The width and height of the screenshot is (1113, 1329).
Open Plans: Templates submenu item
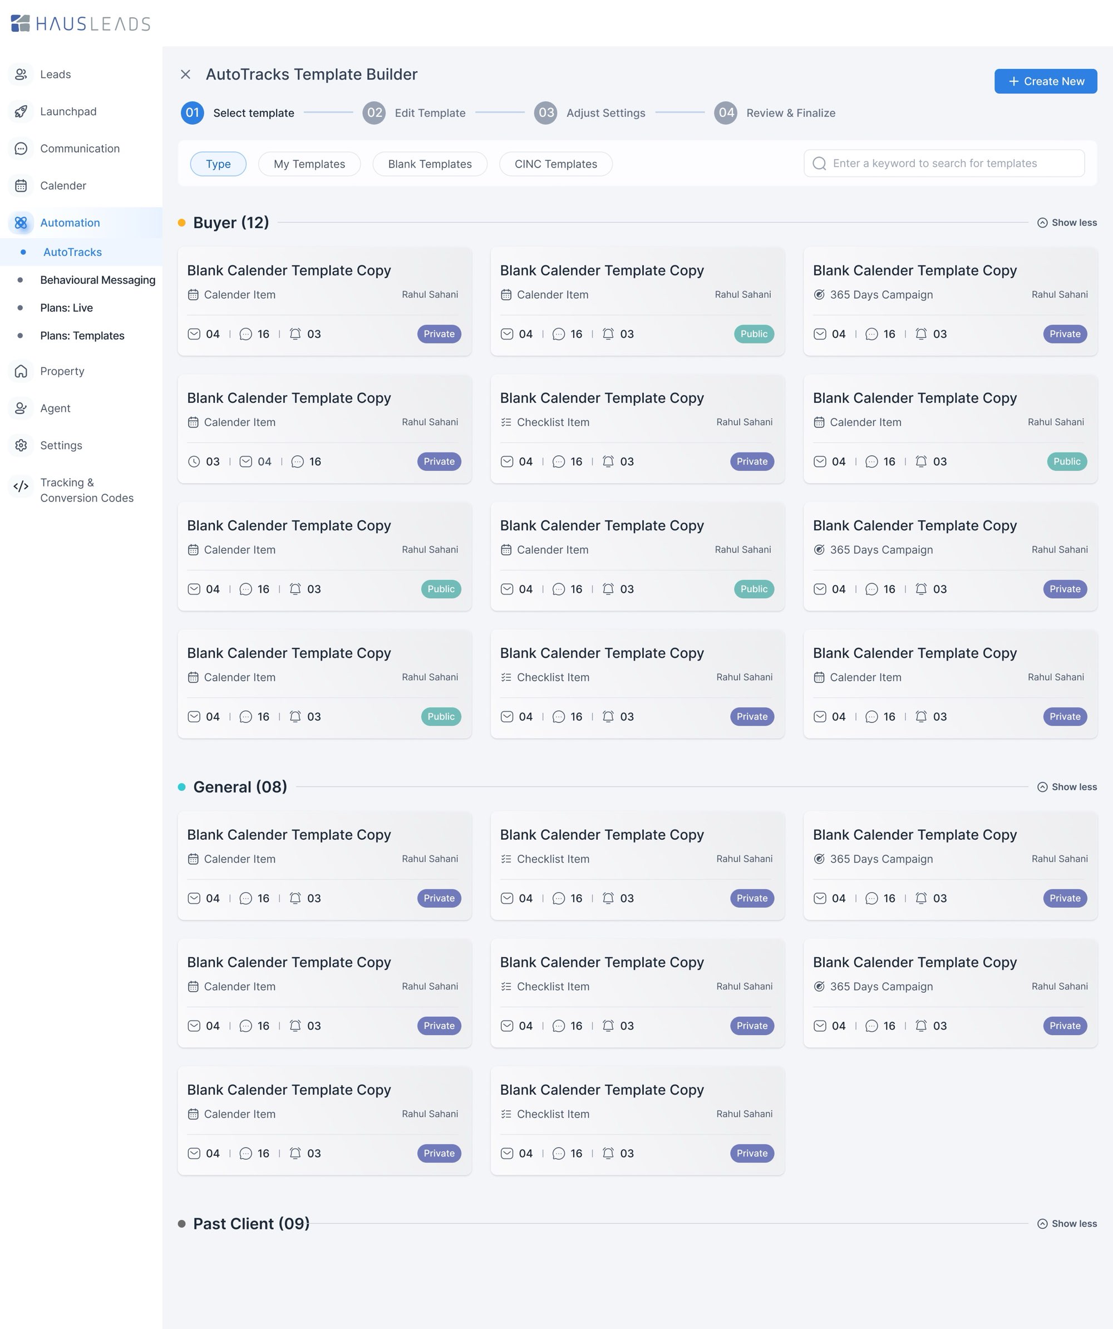pyautogui.click(x=82, y=336)
